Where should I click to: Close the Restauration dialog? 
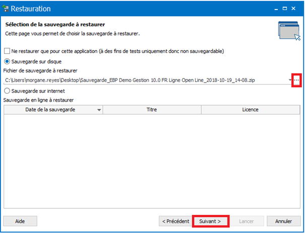tap(293, 9)
